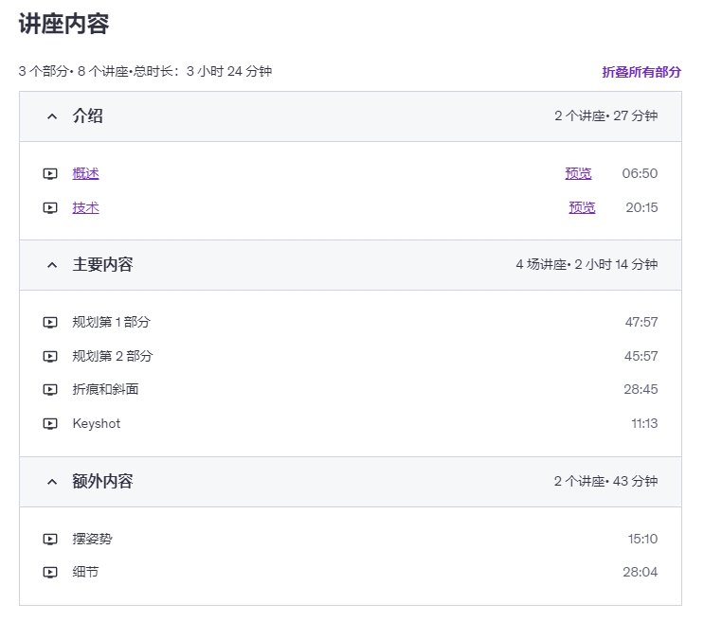Click the 细节 lecture title

(x=85, y=572)
